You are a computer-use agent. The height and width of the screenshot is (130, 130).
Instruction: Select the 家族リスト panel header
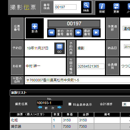pyautogui.click(x=70, y=93)
